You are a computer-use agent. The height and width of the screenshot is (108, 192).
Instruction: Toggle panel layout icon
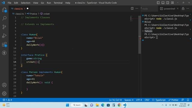tap(163, 3)
